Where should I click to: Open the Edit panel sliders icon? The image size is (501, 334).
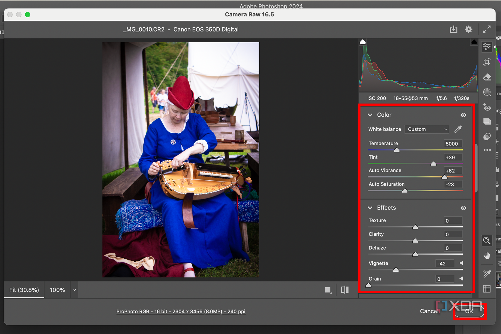(487, 46)
